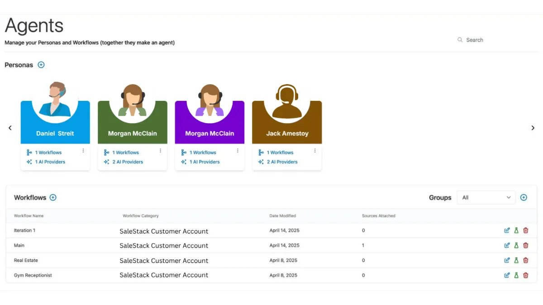This screenshot has height=305, width=543.
Task: Sort by Date Modified column header
Action: [x=282, y=216]
